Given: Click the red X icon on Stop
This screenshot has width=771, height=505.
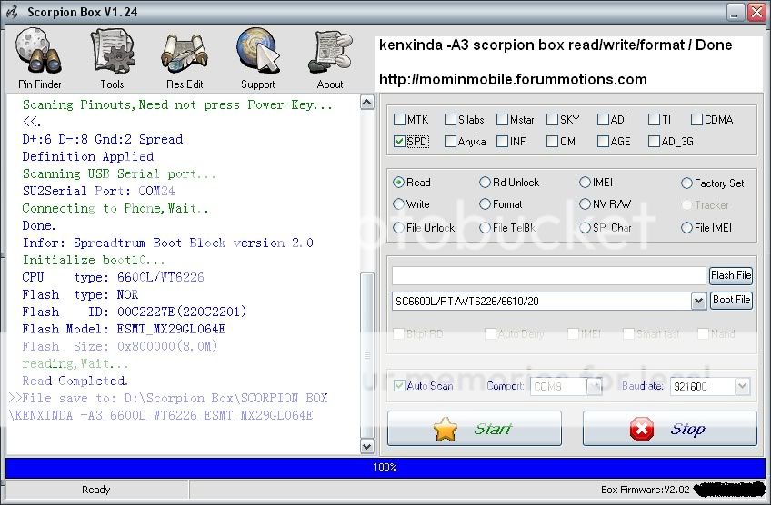Looking at the screenshot, I should [641, 429].
